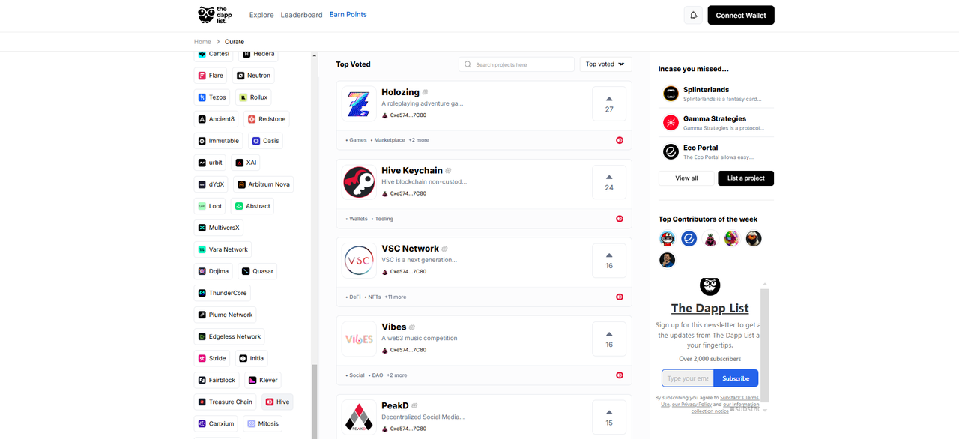Toggle Tezos chain filter
The height and width of the screenshot is (439, 959).
212,97
